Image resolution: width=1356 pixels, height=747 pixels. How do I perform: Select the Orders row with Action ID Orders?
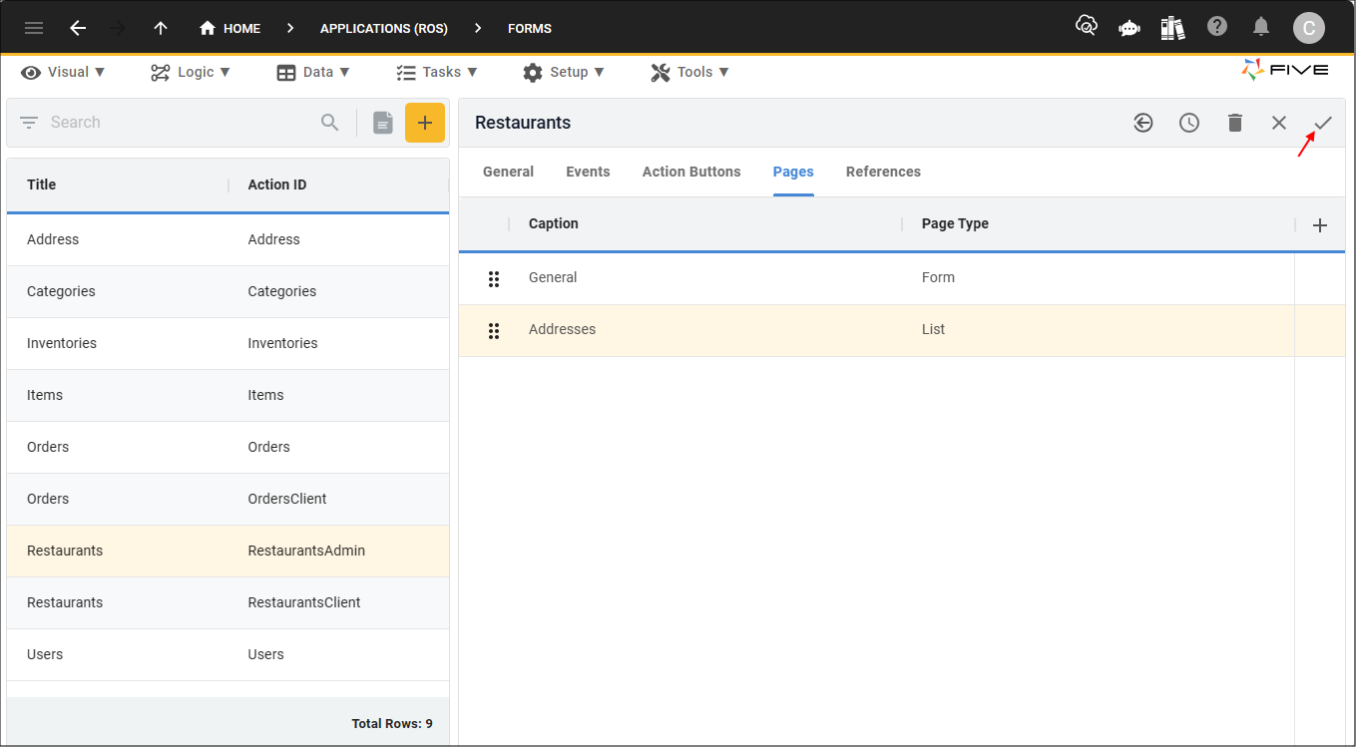pyautogui.click(x=227, y=447)
